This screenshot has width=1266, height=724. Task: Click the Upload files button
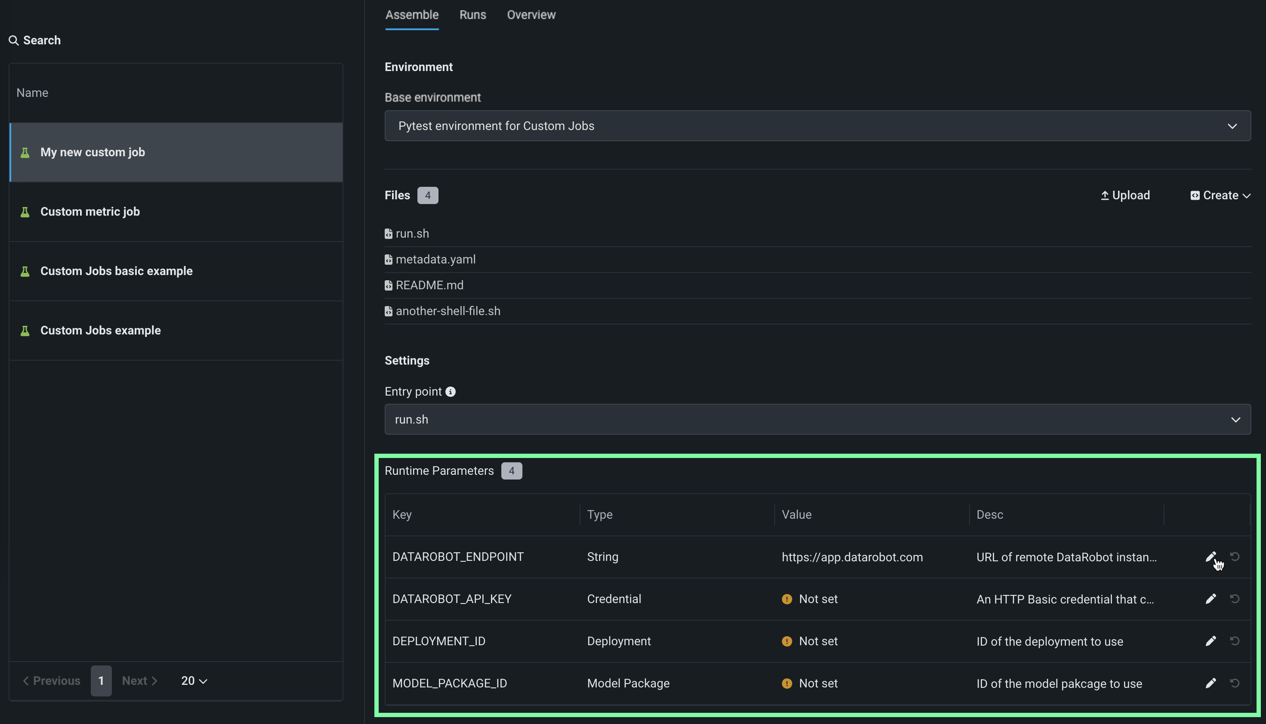point(1125,195)
